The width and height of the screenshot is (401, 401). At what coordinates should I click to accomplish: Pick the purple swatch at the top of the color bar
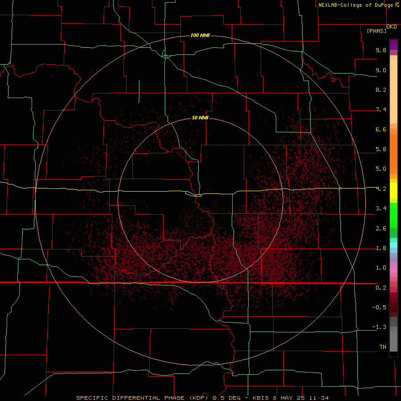393,45
